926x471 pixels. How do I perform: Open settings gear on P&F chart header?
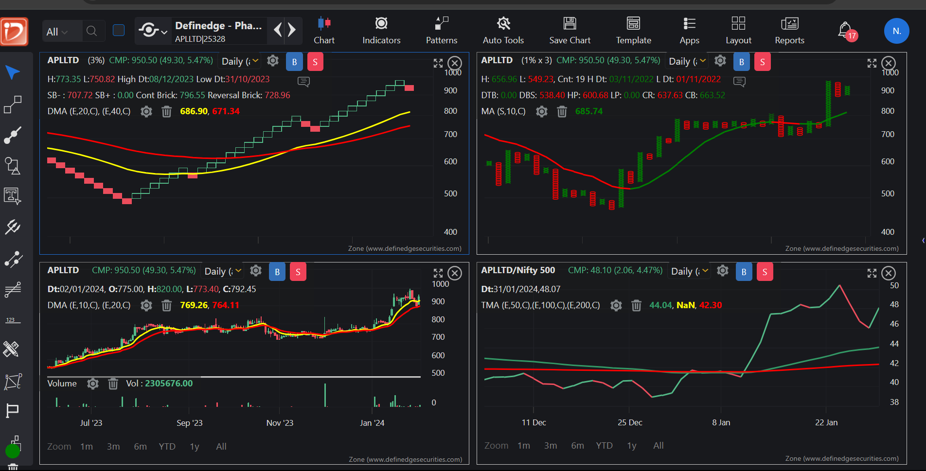tap(720, 61)
